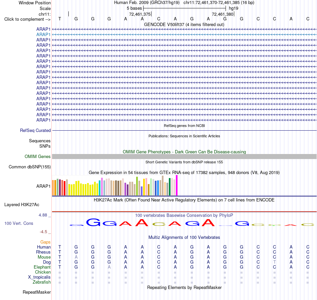
Task: Open the 'RefSeq genes from NCBI' track title
Action: coord(184,126)
